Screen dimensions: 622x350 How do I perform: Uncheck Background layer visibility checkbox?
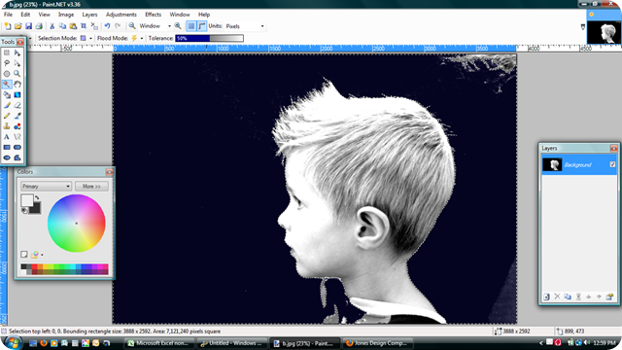tap(612, 164)
